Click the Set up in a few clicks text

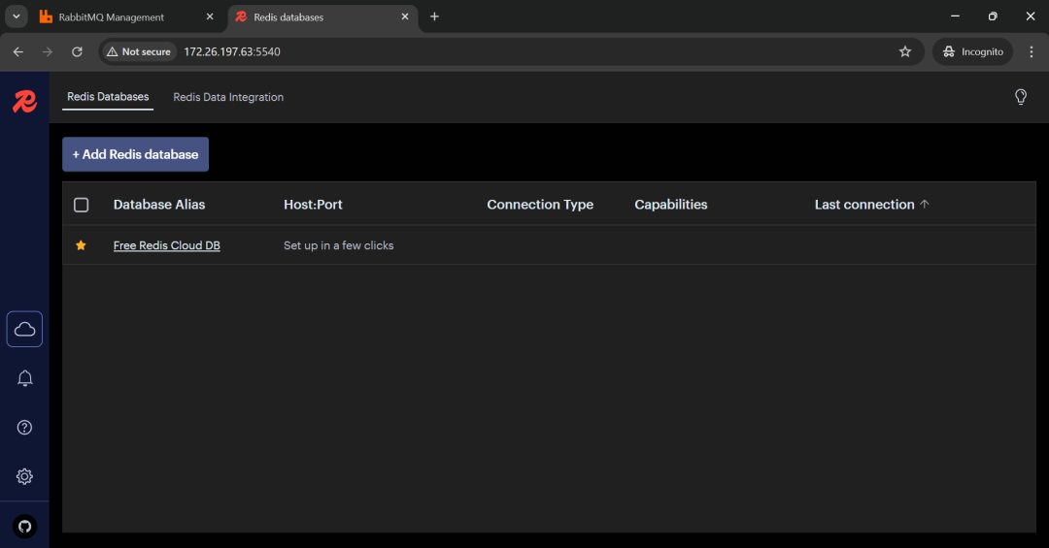click(x=339, y=245)
